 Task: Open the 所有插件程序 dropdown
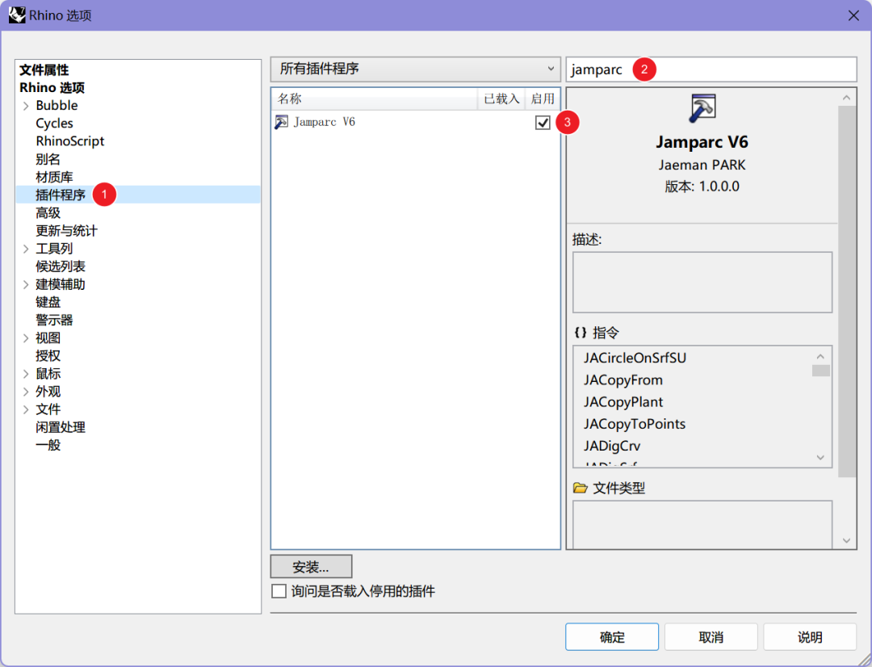tap(551, 69)
